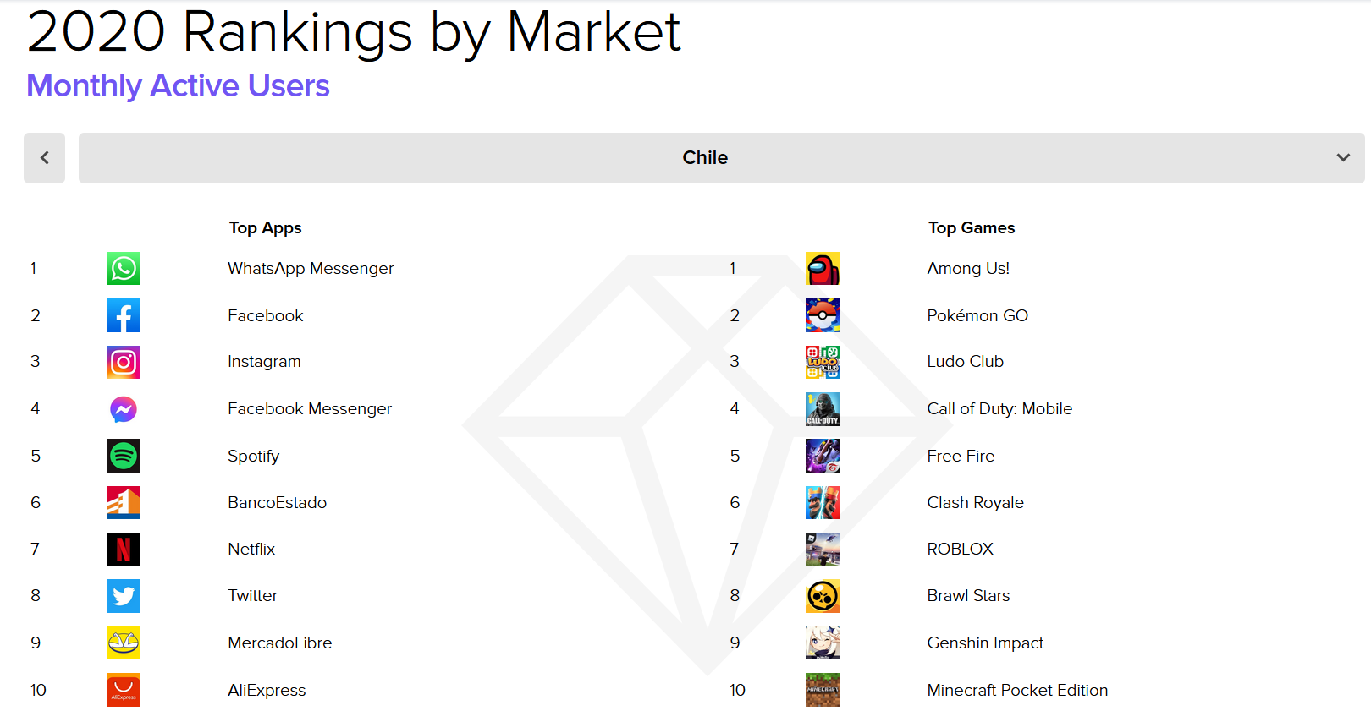Go to previous market with left arrow
The width and height of the screenshot is (1371, 711).
pyautogui.click(x=44, y=158)
